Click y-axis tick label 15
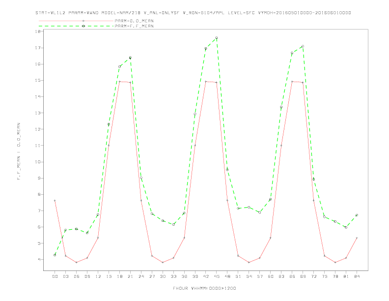This screenshot has width=389, height=301. click(38, 80)
